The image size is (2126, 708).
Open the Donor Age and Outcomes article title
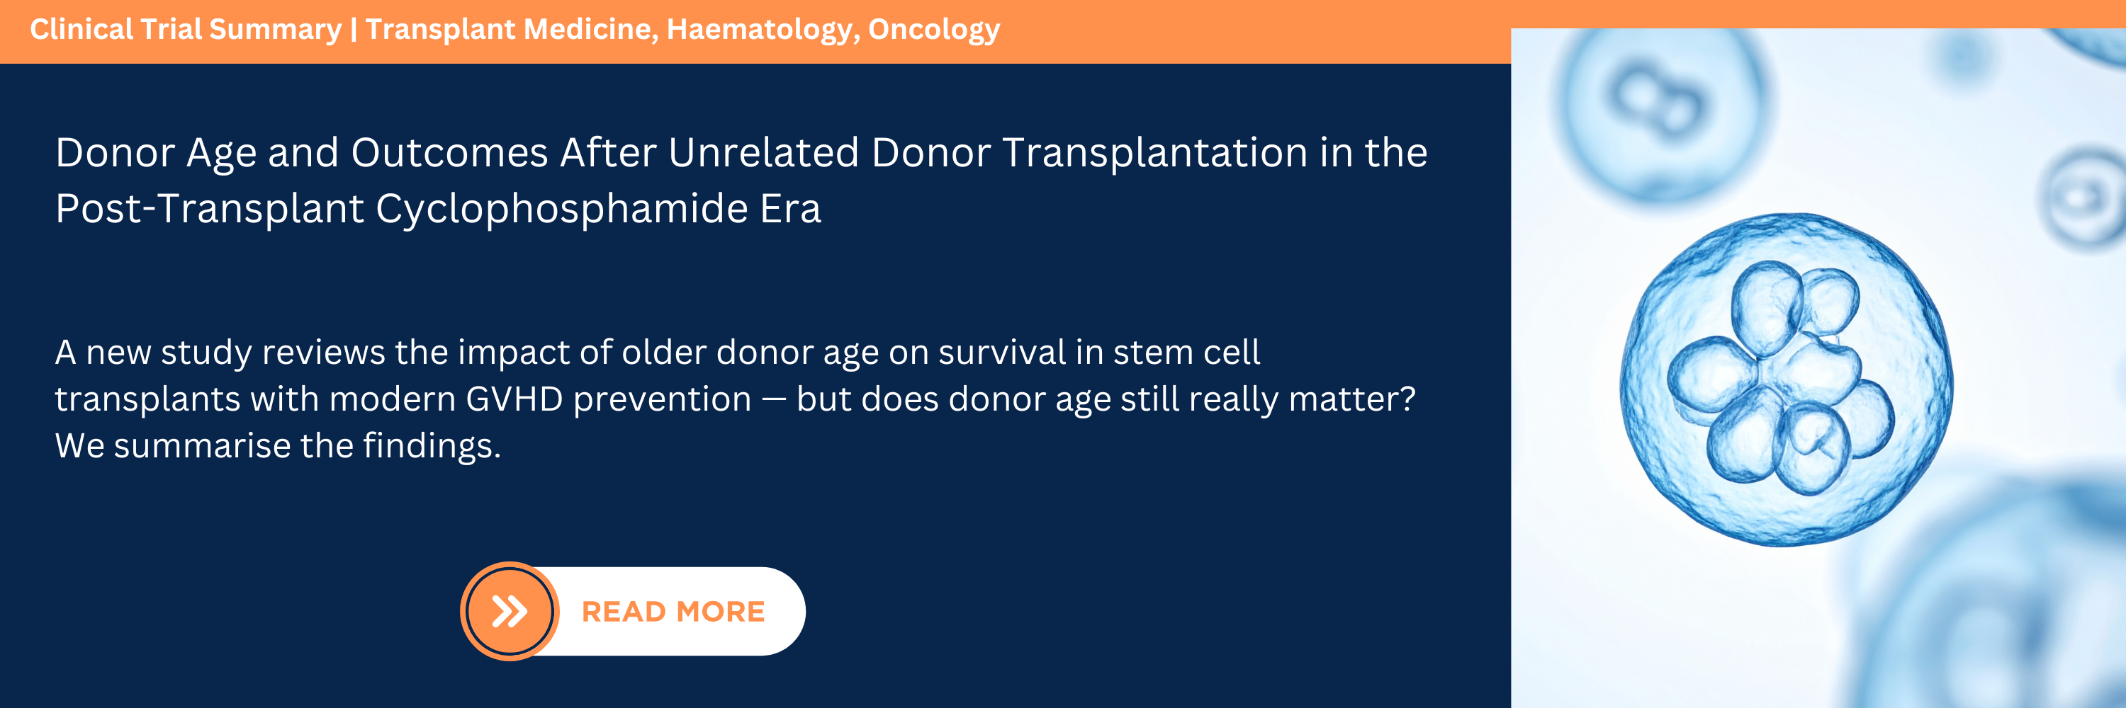[x=741, y=154]
